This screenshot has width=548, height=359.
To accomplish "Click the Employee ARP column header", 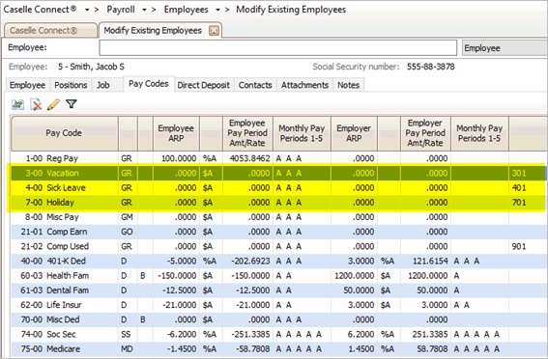I will coord(176,133).
